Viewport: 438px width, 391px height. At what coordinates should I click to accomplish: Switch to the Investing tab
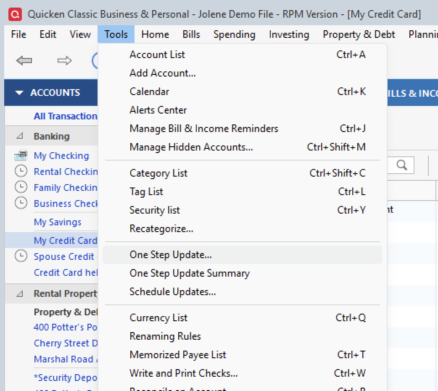pyautogui.click(x=289, y=34)
